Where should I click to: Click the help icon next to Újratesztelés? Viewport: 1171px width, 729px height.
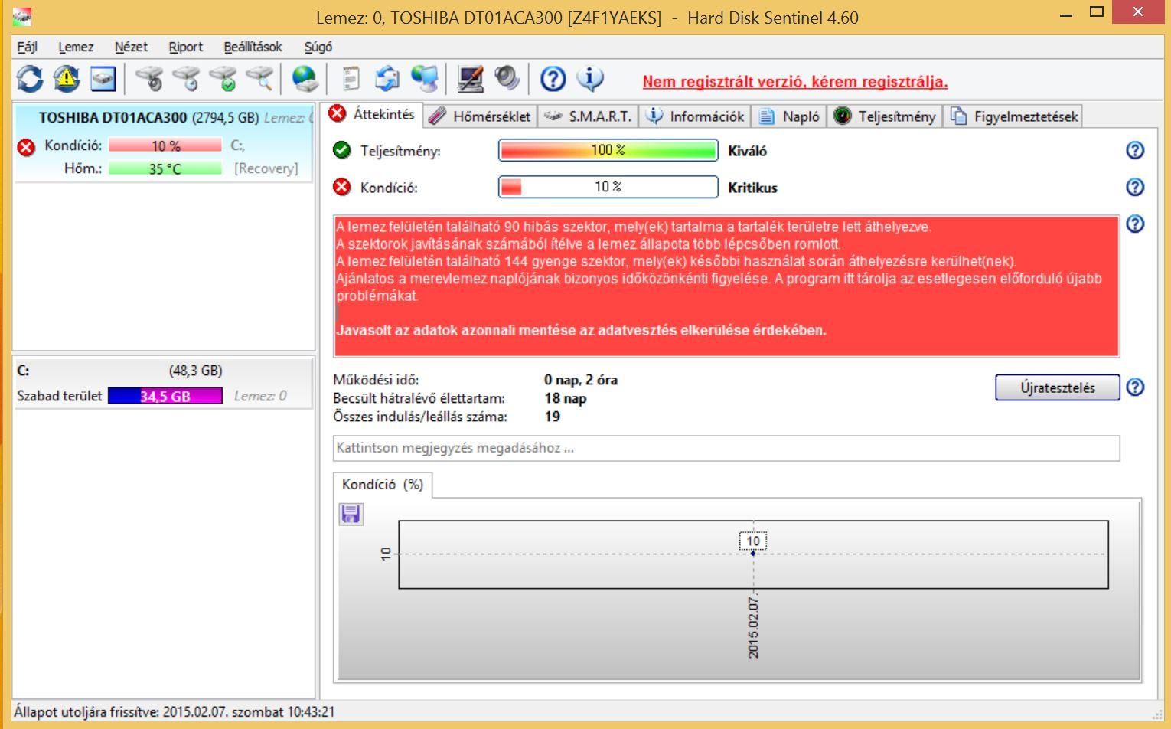(x=1135, y=387)
